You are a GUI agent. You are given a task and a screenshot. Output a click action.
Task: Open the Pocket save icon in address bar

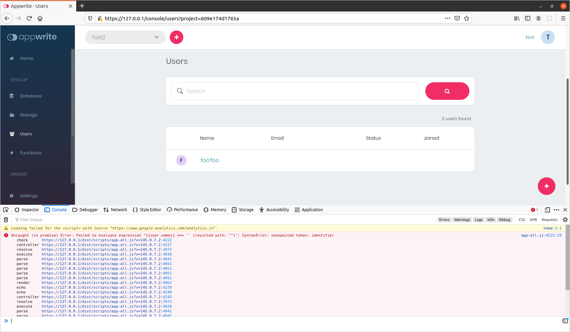[457, 18]
